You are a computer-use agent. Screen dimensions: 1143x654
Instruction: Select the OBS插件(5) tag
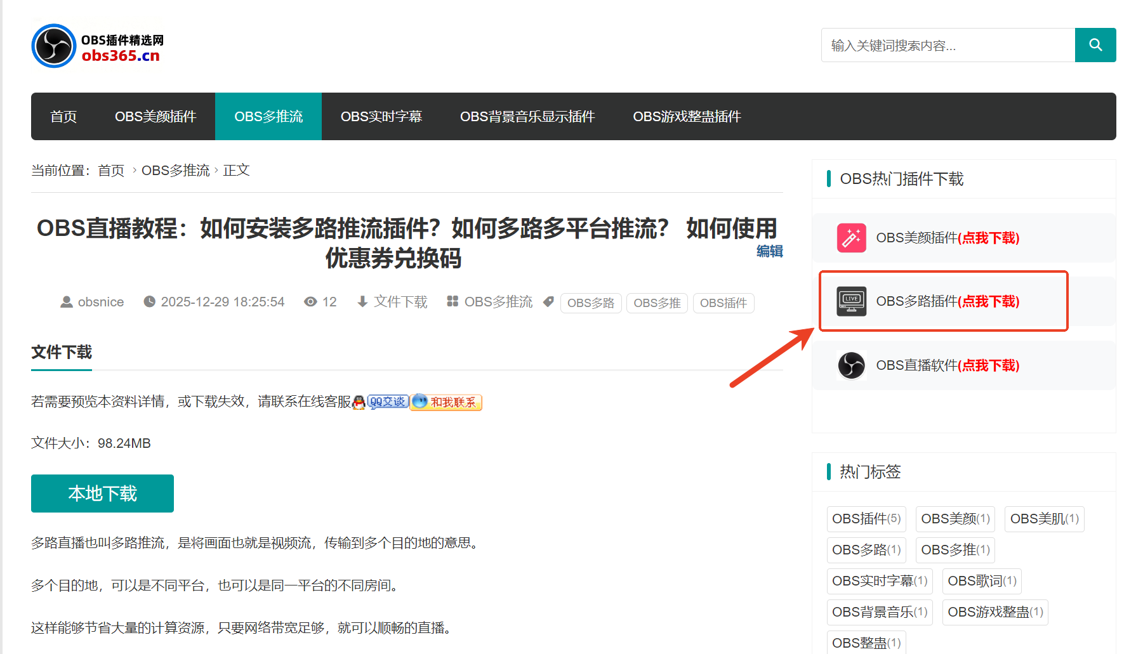pos(866,519)
